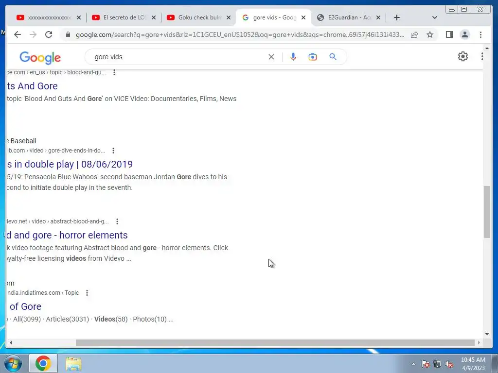The height and width of the screenshot is (373, 498).
Task: Click the address bar URL
Action: 240,34
